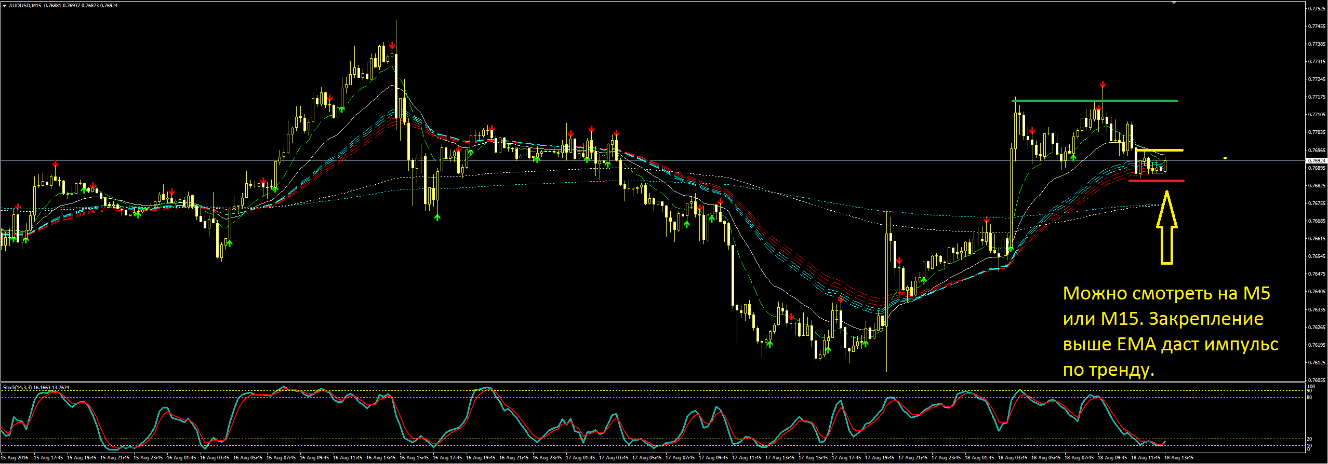Click the AUDUSD,M15 chart title text
Image resolution: width=1328 pixels, height=464 pixels.
pos(25,6)
